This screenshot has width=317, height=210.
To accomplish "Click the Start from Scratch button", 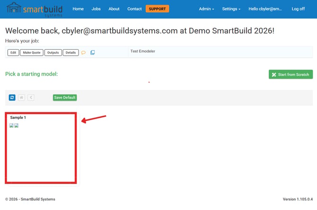I will 291,74.
